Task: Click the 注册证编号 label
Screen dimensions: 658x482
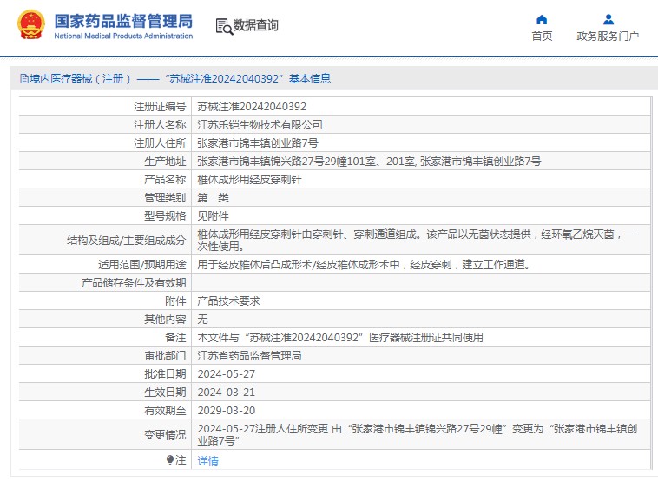Action: point(160,107)
